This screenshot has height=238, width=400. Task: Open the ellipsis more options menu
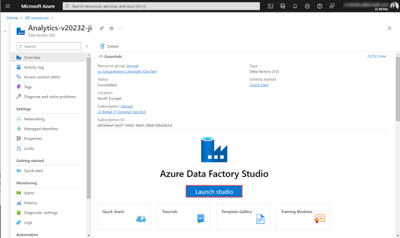click(x=121, y=28)
